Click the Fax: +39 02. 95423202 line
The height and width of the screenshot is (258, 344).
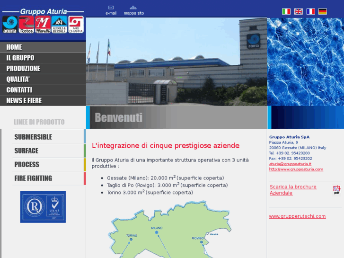click(291, 159)
